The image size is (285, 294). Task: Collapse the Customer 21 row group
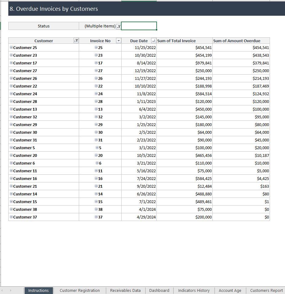11,186
